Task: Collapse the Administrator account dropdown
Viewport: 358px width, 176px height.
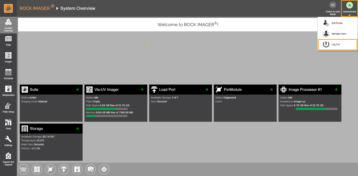Action: coord(349,9)
